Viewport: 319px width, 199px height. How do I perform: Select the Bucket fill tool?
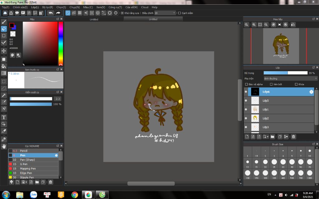point(4,66)
